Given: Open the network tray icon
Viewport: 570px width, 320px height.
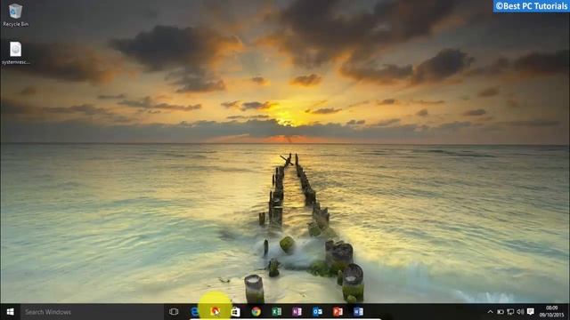Looking at the screenshot, I should click(x=510, y=312).
